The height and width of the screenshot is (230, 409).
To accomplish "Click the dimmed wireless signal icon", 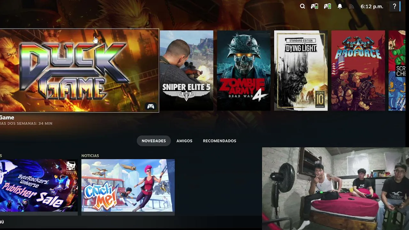I will 351,6.
